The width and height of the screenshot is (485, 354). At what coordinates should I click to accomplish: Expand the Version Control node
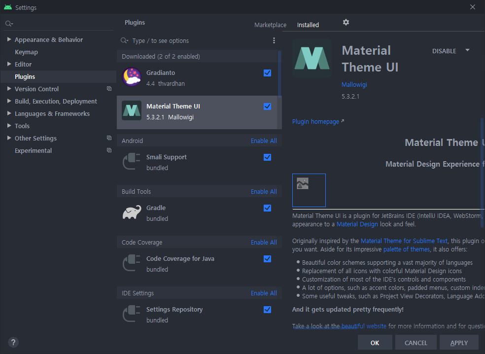[x=9, y=89]
